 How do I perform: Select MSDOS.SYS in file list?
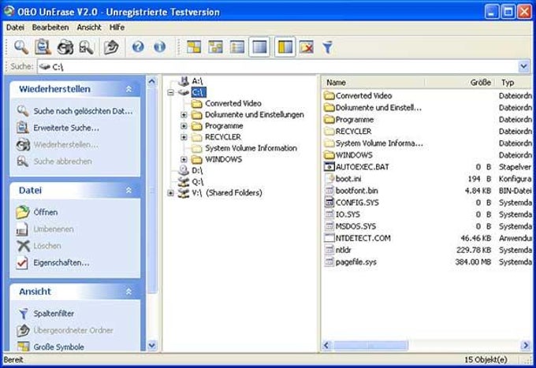coord(355,226)
